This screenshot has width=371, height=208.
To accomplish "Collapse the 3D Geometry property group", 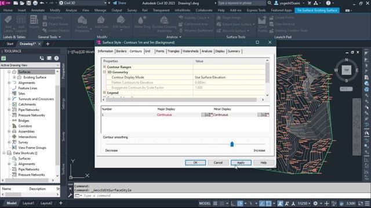I will (104, 72).
